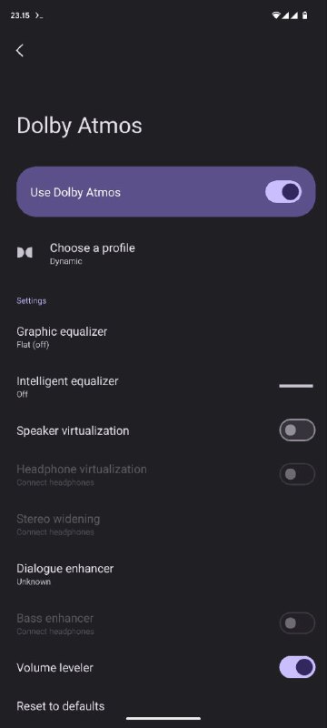Tap the Use Dolby Atmos label

pos(75,192)
